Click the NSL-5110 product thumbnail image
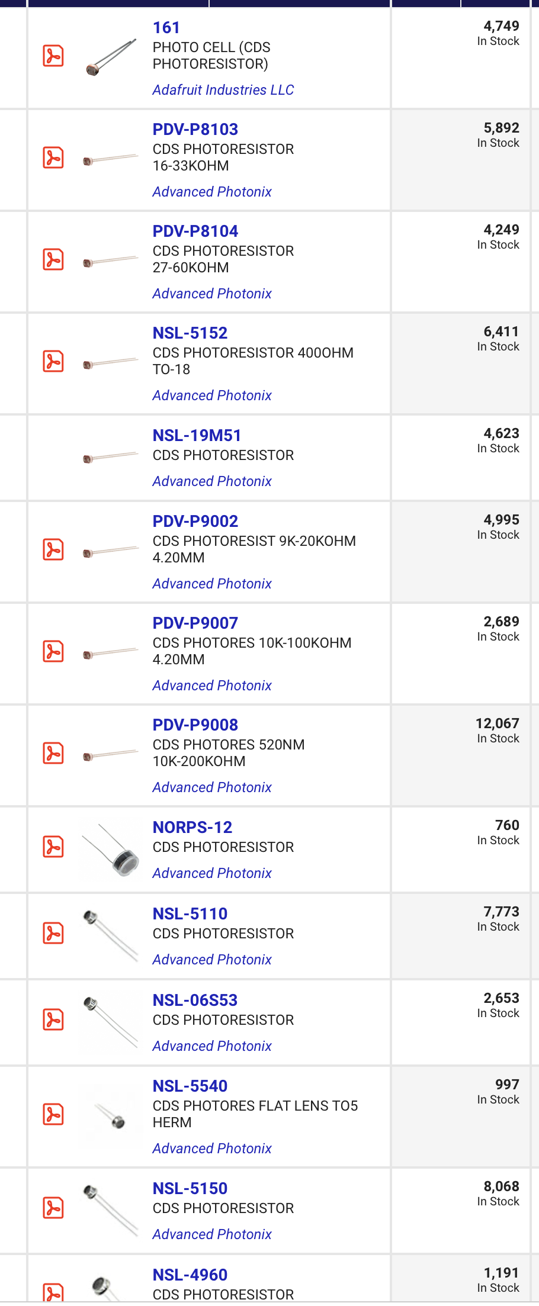This screenshot has width=539, height=1306. pos(111,935)
